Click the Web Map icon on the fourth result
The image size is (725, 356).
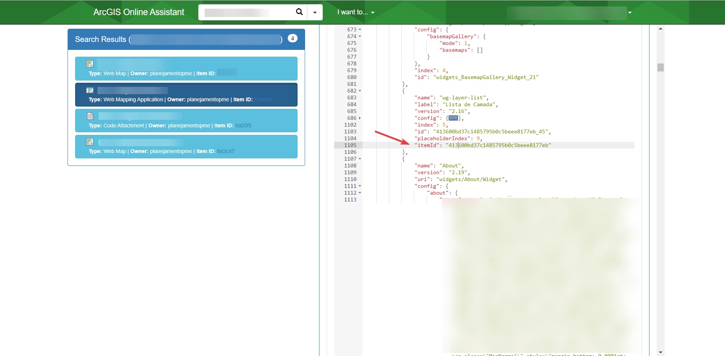click(x=90, y=142)
